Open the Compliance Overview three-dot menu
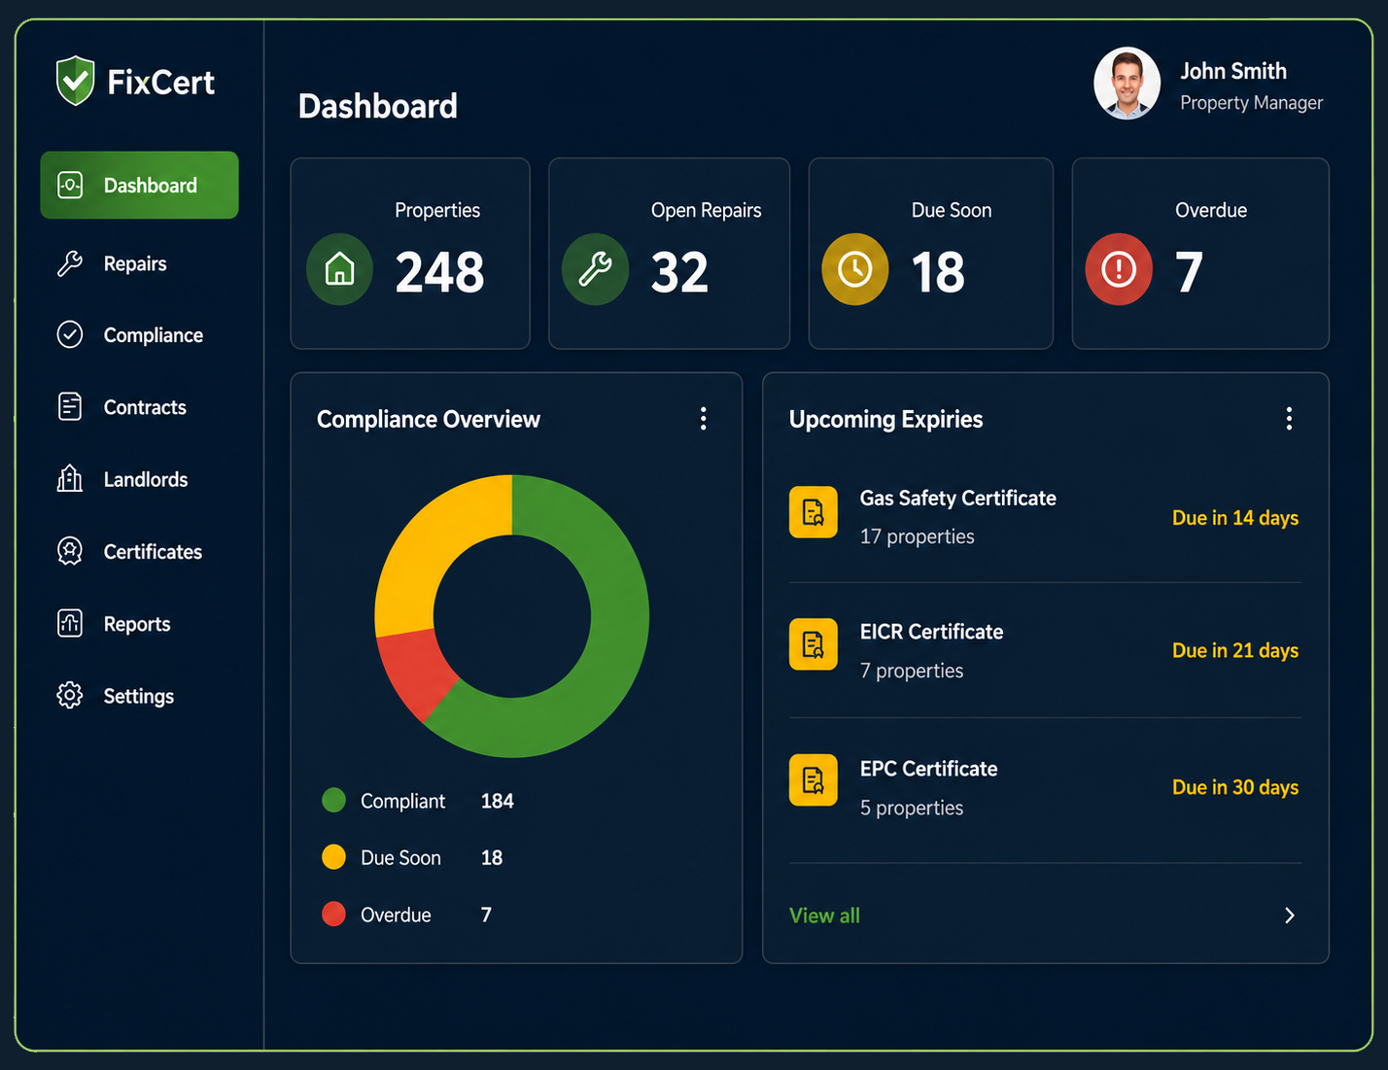The width and height of the screenshot is (1388, 1070). pyautogui.click(x=704, y=419)
